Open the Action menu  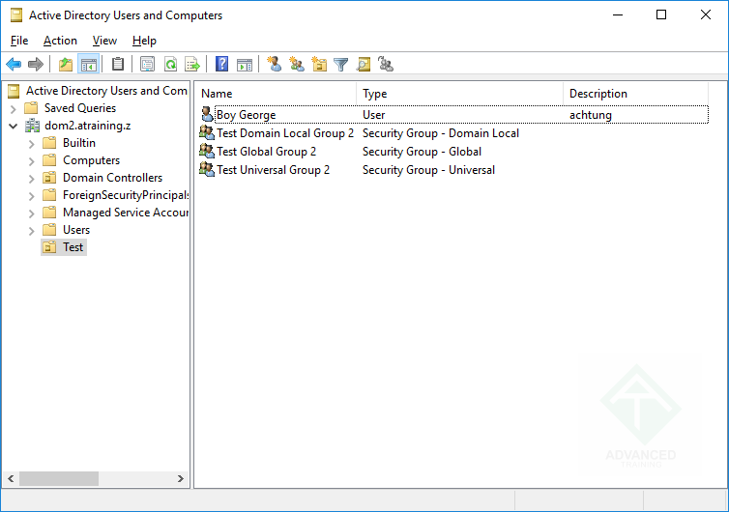[x=60, y=41]
